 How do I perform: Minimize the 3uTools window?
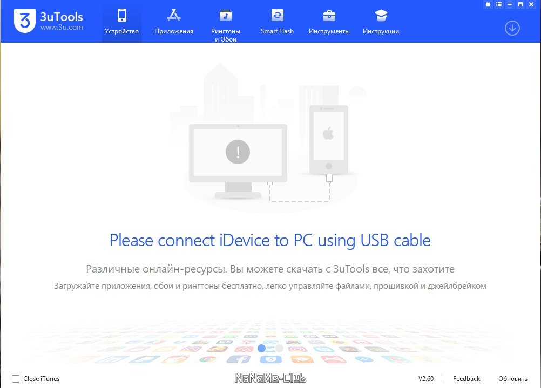coord(510,4)
